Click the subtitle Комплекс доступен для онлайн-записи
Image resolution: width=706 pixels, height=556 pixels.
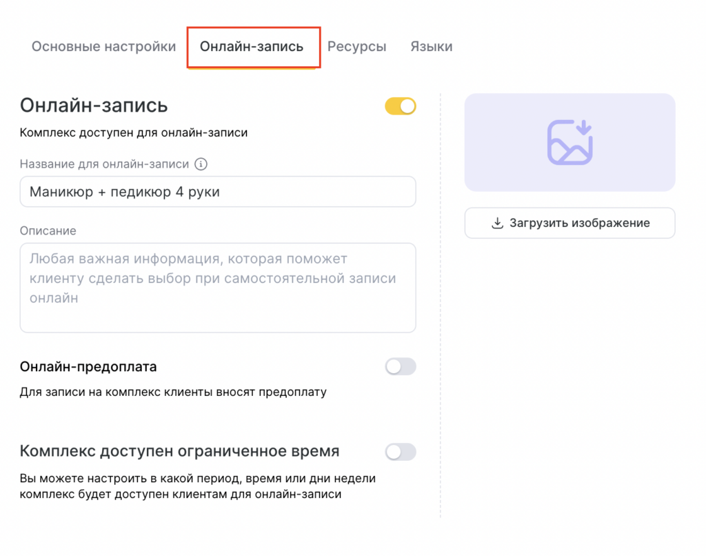click(x=134, y=132)
